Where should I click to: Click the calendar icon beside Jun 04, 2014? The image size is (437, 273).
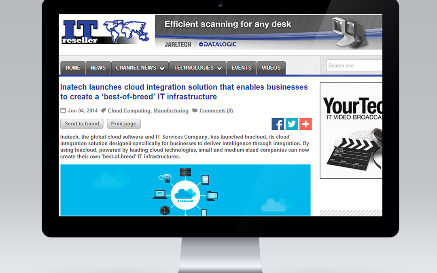63,110
